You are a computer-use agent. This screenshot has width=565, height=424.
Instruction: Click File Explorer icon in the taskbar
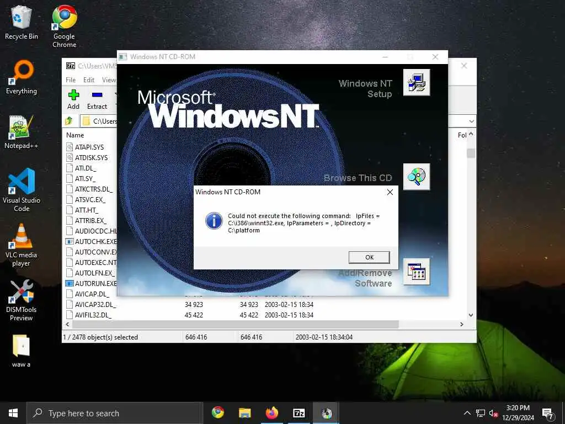tap(244, 413)
